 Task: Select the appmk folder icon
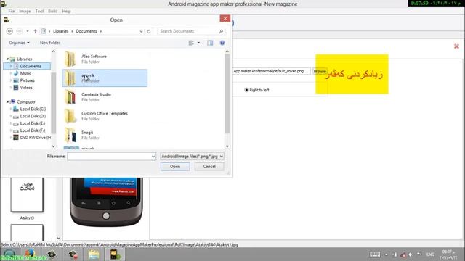point(70,78)
